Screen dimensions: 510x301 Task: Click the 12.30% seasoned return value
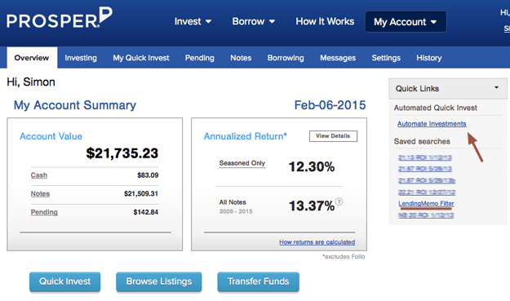coord(311,166)
